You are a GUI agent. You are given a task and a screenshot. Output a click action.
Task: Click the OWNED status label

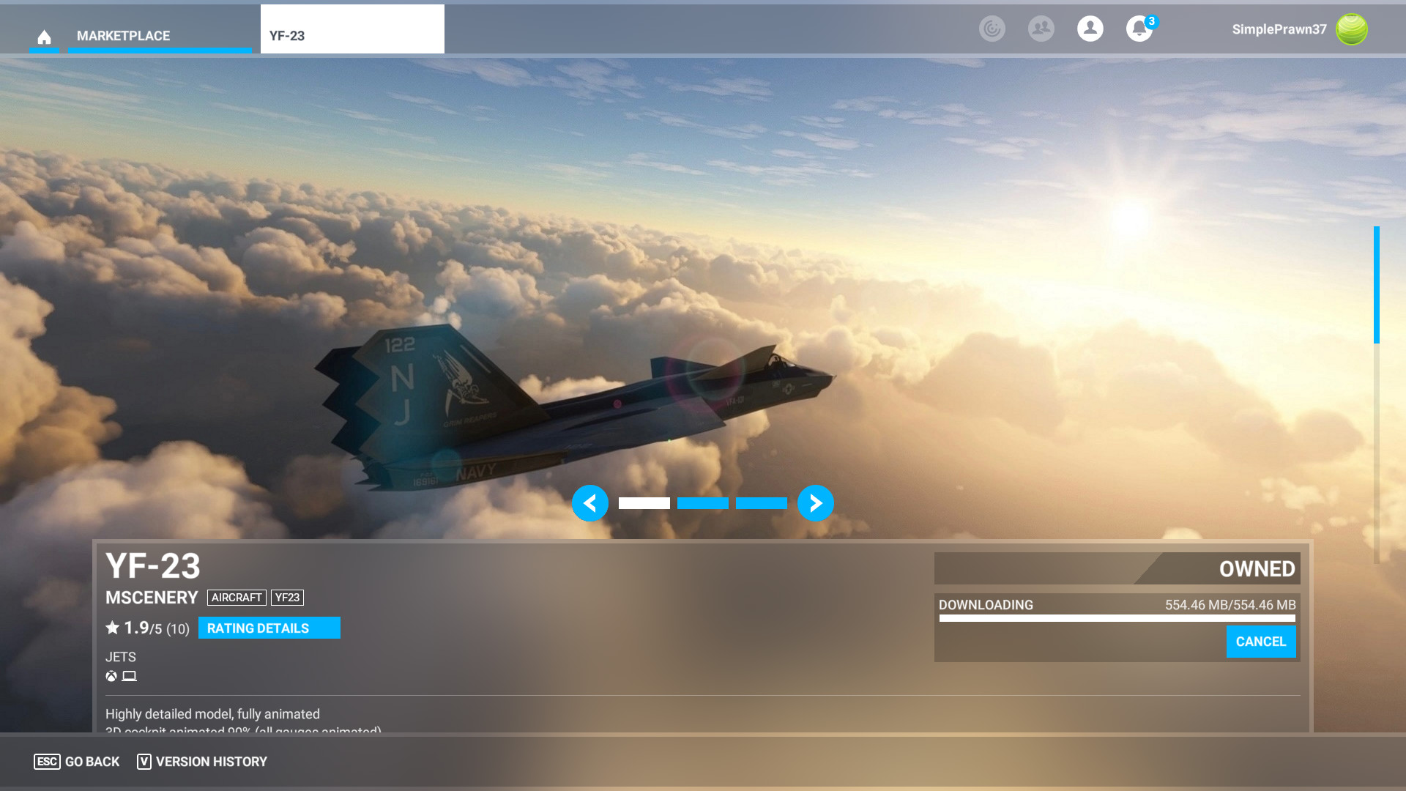click(x=1257, y=569)
